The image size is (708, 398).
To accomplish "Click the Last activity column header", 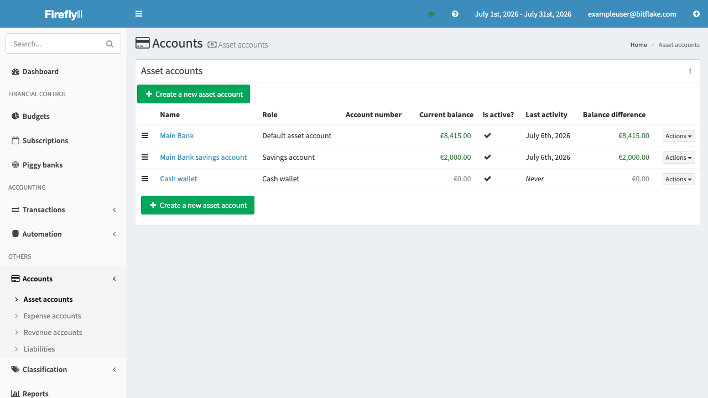I will (546, 114).
